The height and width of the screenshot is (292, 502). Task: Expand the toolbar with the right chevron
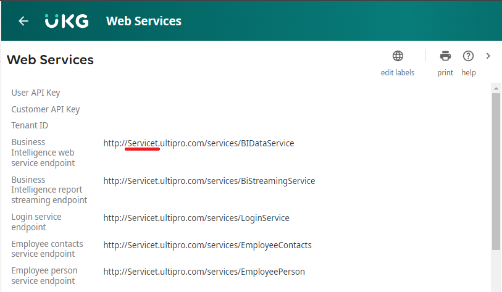pyautogui.click(x=488, y=56)
